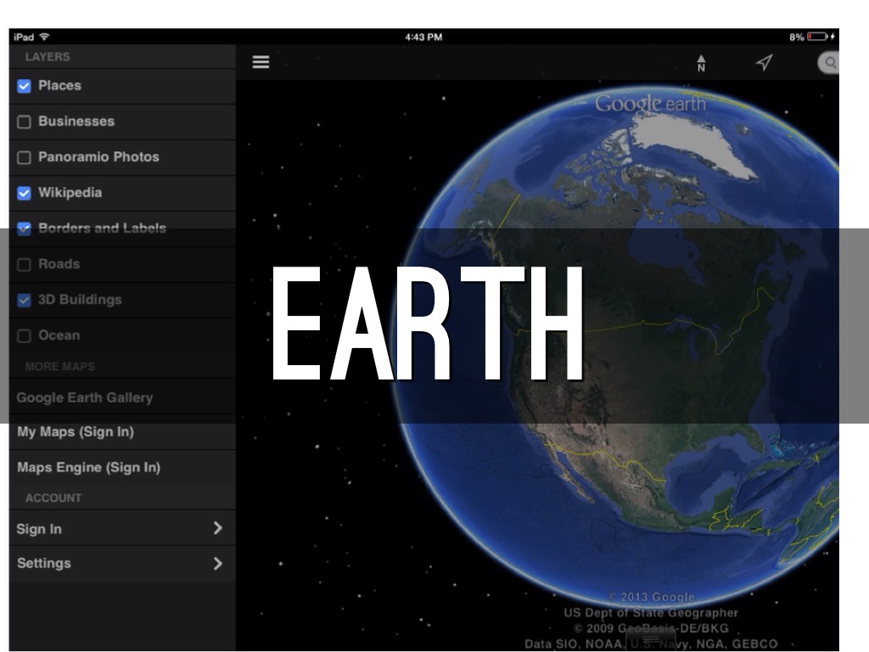Open the hamburger menu icon
869x652 pixels.
point(261,62)
